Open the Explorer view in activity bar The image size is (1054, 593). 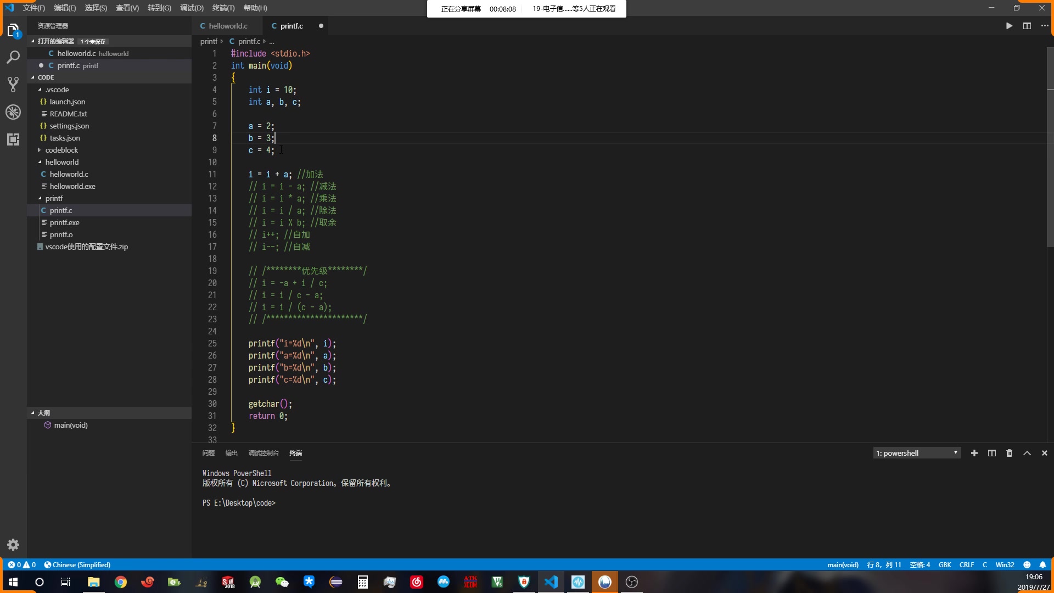click(13, 30)
